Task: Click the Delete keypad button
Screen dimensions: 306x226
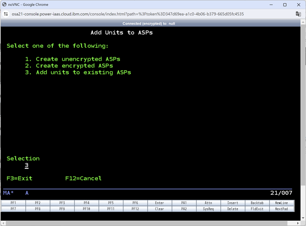Action: click(233, 209)
